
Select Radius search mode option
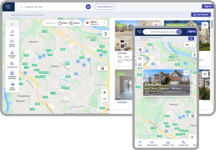63,23
